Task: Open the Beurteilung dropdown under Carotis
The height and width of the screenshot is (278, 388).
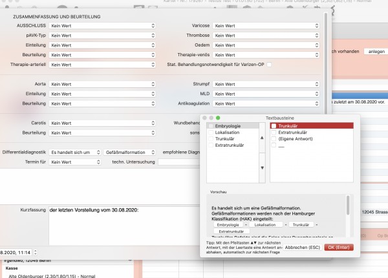Action: pyautogui.click(x=102, y=133)
